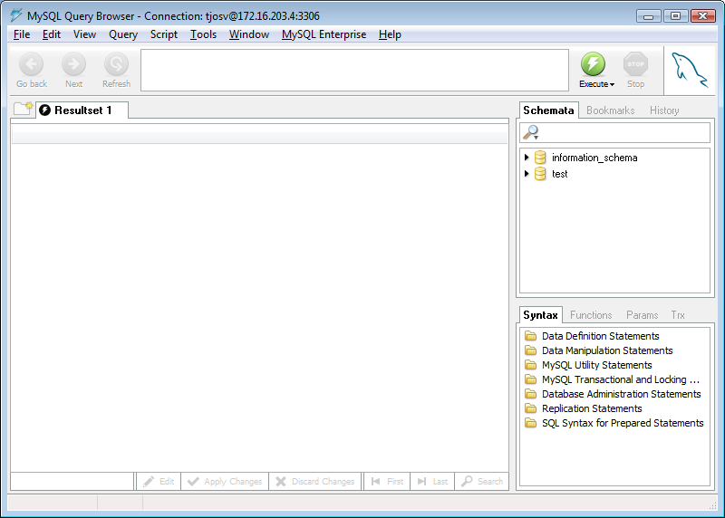Click the Discard Changes button

pyautogui.click(x=314, y=482)
